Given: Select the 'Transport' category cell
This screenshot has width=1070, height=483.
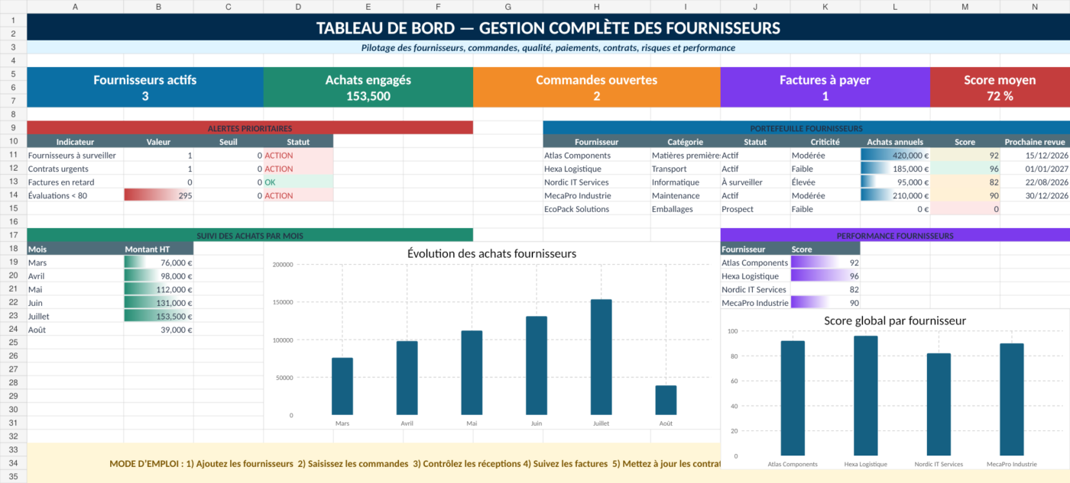Looking at the screenshot, I should [x=685, y=169].
